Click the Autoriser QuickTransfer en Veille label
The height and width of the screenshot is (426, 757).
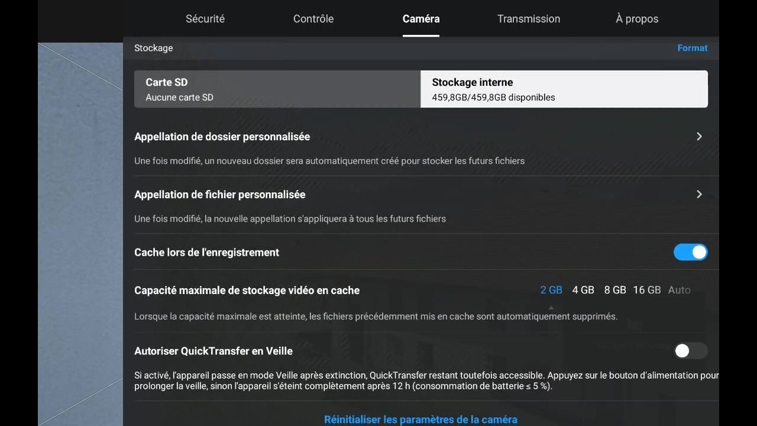213,351
